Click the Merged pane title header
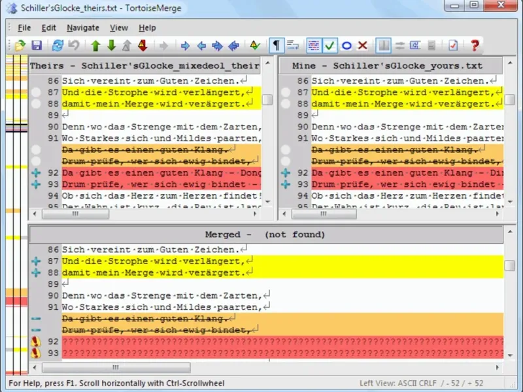Screen dimensions: 523x392 (266, 235)
